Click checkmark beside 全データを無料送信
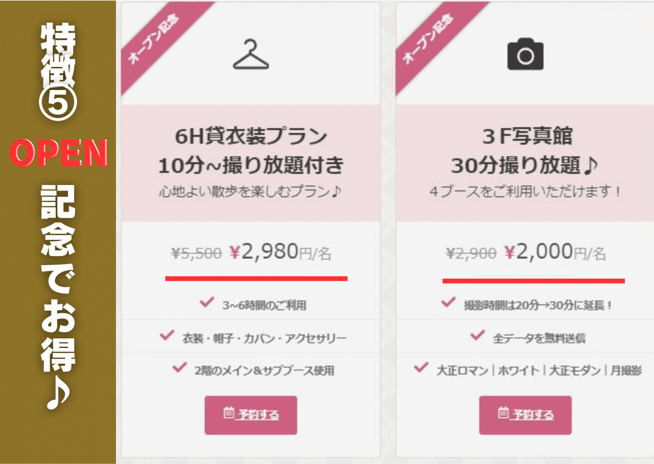Image resolution: width=654 pixels, height=464 pixels. [x=477, y=335]
